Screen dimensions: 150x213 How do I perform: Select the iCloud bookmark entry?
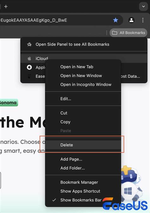(x=84, y=58)
